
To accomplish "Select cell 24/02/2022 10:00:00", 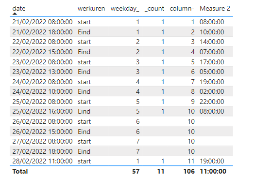I will tap(42, 91).
